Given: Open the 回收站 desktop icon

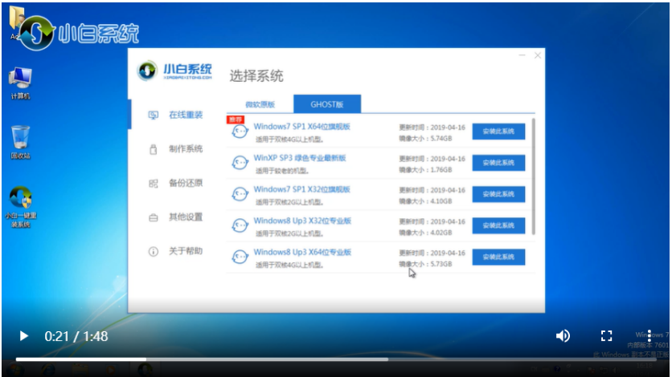Looking at the screenshot, I should (20, 137).
